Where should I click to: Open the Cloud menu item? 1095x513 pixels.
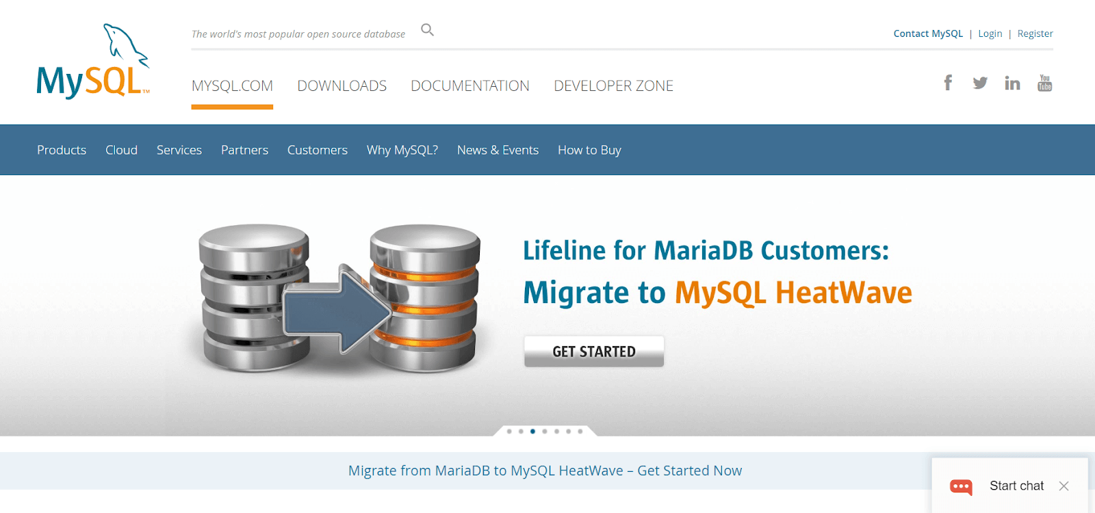[122, 150]
